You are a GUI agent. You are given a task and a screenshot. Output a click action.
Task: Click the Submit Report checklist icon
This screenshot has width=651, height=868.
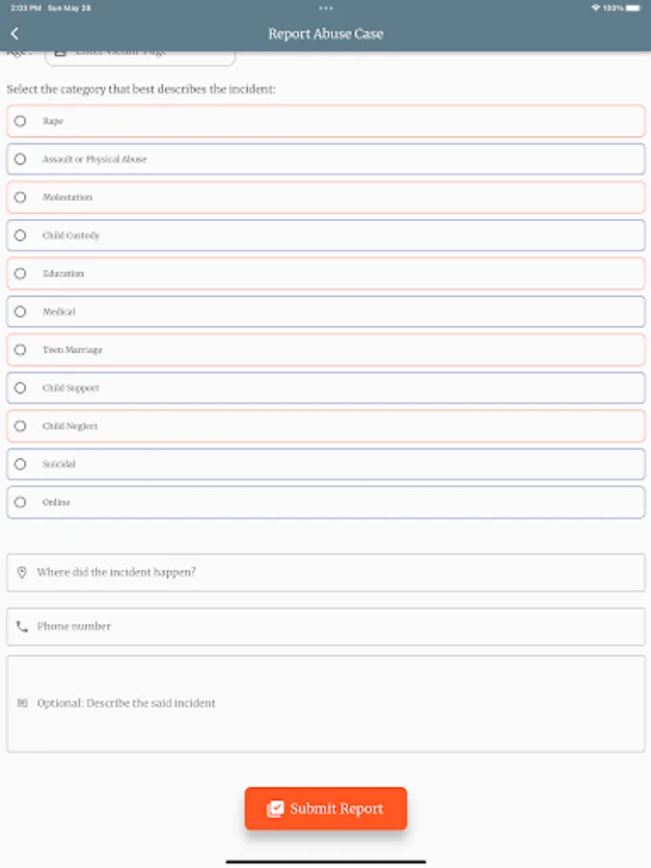tap(275, 809)
